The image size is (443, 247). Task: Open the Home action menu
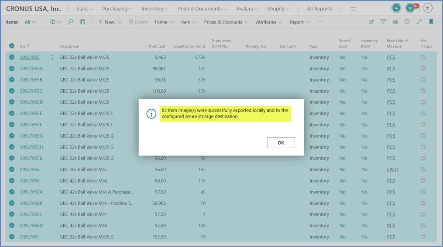(x=164, y=22)
